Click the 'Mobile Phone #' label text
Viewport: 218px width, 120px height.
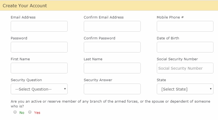click(x=170, y=17)
